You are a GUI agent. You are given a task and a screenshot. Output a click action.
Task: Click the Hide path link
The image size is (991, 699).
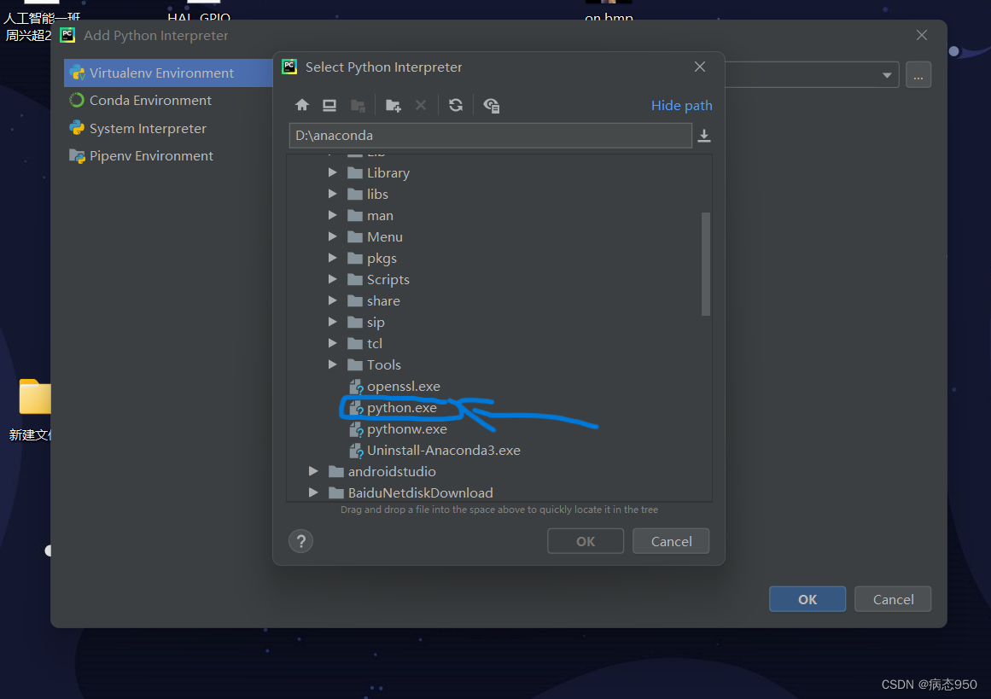[681, 106]
